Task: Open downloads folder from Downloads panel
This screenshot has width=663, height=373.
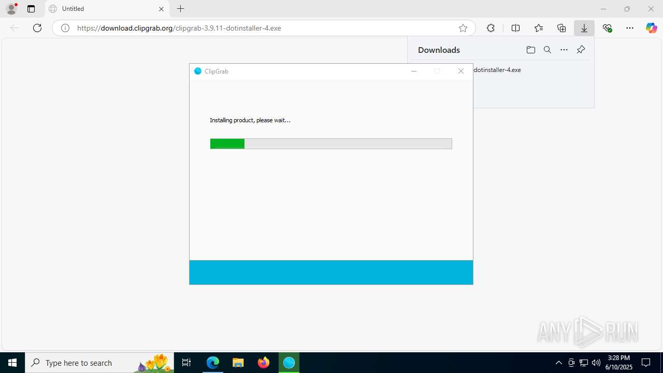Action: click(x=530, y=50)
